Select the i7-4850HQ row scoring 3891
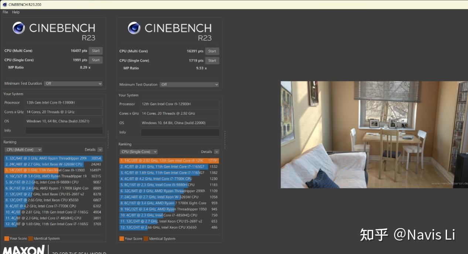The height and width of the screenshot is (254, 468). coord(54,218)
